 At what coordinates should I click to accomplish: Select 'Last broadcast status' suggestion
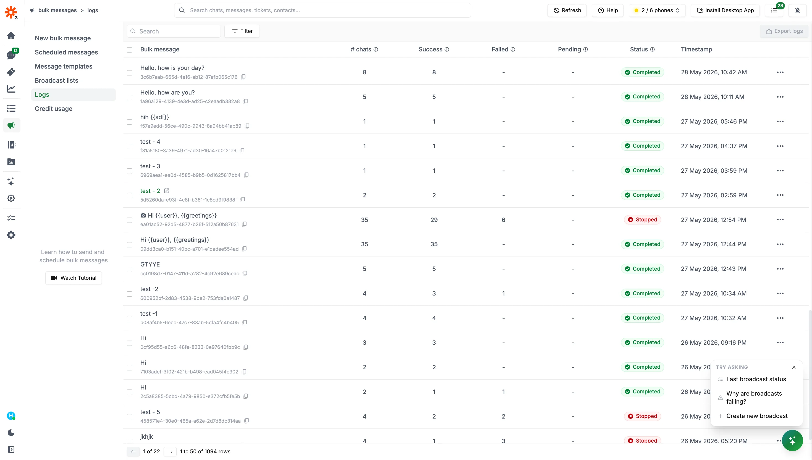point(756,379)
